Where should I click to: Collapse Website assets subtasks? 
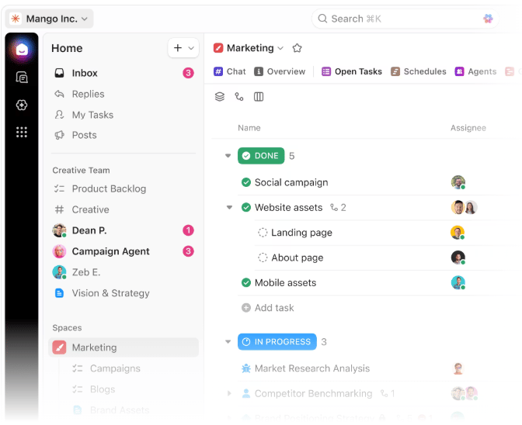pyautogui.click(x=229, y=208)
